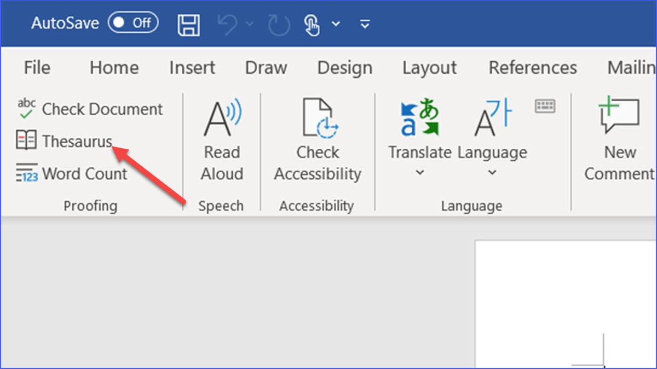Viewport: 657px width, 369px height.
Task: Expand the Undo history arrow
Action: click(x=250, y=25)
